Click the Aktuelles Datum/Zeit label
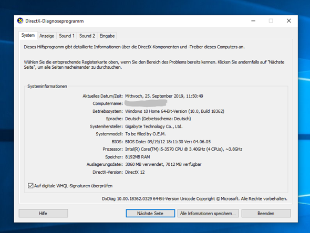310x233 pixels. [x=102, y=96]
